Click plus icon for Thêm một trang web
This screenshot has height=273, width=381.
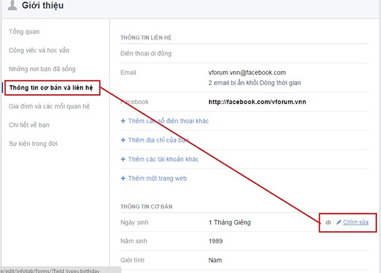[123, 178]
